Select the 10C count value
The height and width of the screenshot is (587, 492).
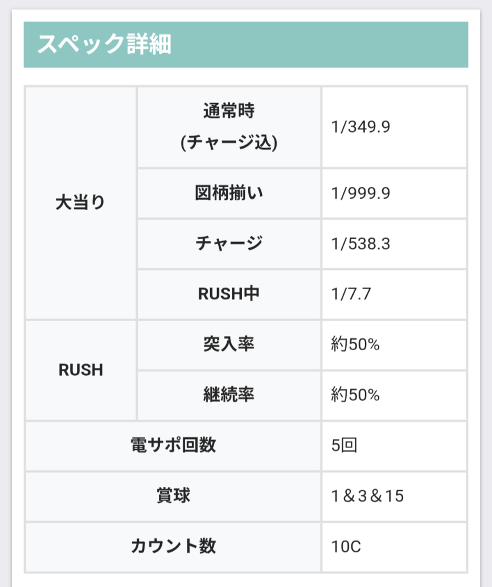coord(346,547)
